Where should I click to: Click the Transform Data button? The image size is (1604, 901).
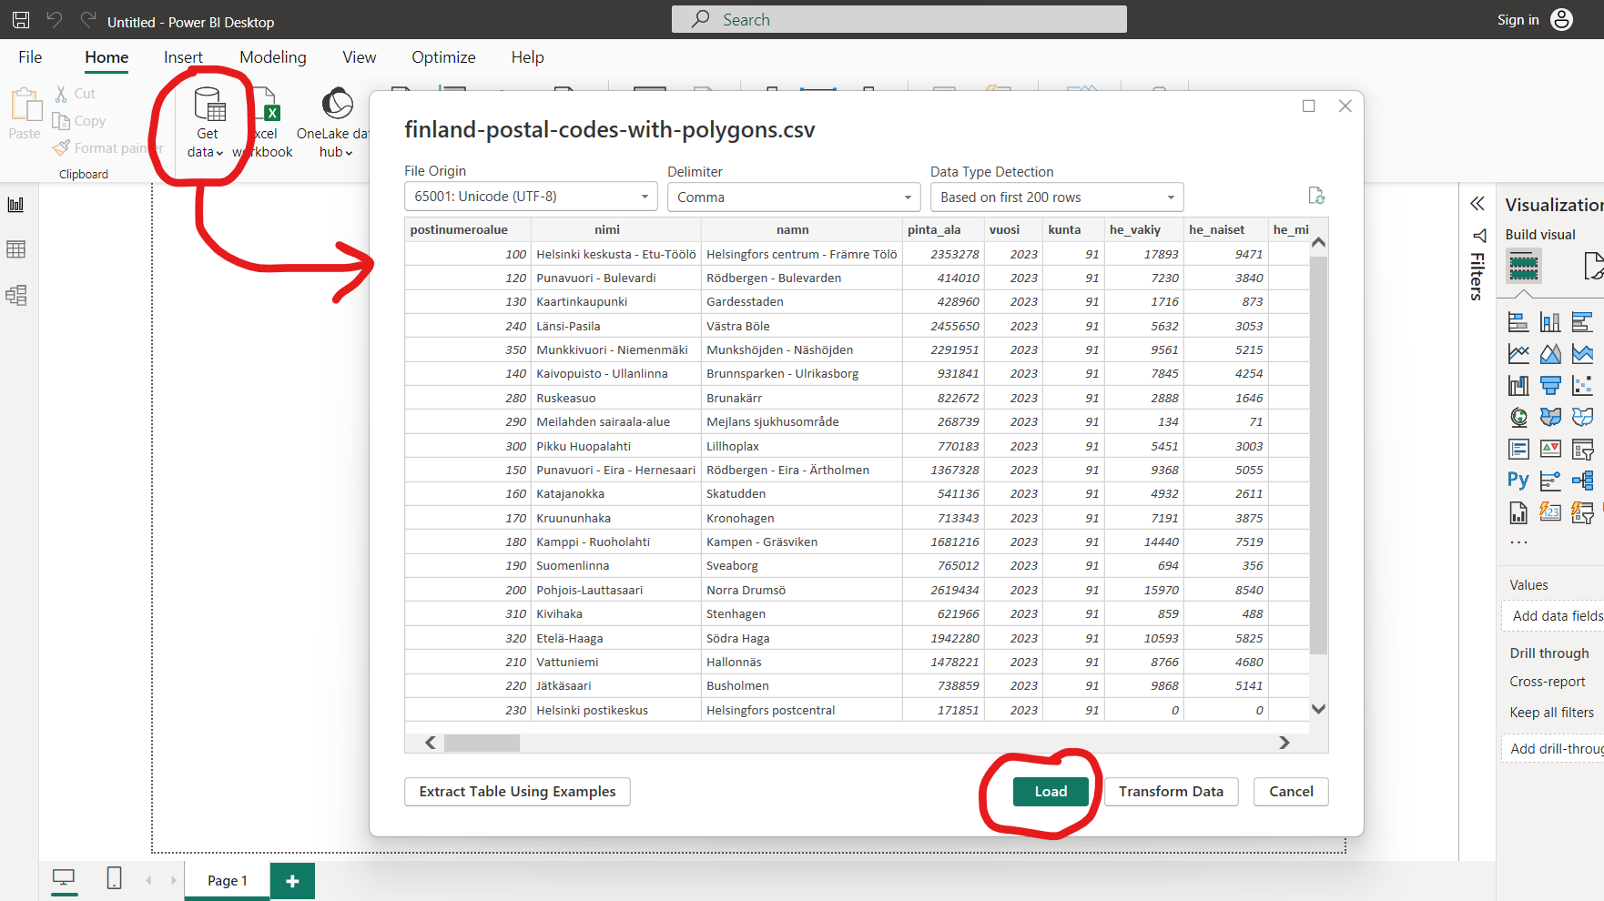[x=1171, y=792]
